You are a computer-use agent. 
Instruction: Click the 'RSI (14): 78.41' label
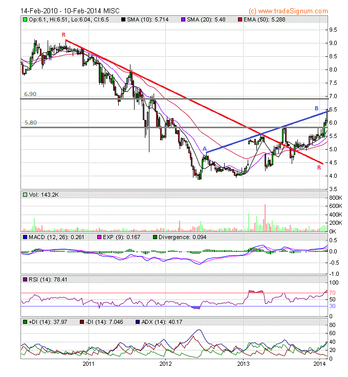point(48,279)
